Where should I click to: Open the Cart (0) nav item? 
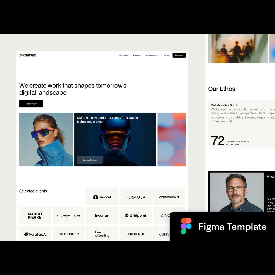[x=166, y=56]
